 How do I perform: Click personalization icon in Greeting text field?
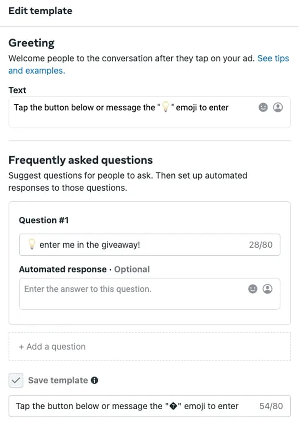coord(278,108)
